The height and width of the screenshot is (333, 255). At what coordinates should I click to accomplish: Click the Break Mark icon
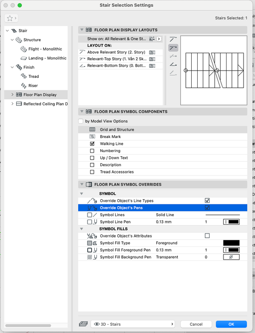(92, 137)
